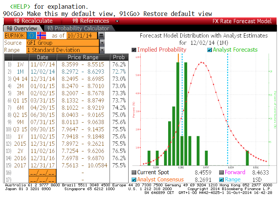Click the Price Range column header
Image resolution: width=280 pixels, height=200 pixels.
[x=83, y=57]
